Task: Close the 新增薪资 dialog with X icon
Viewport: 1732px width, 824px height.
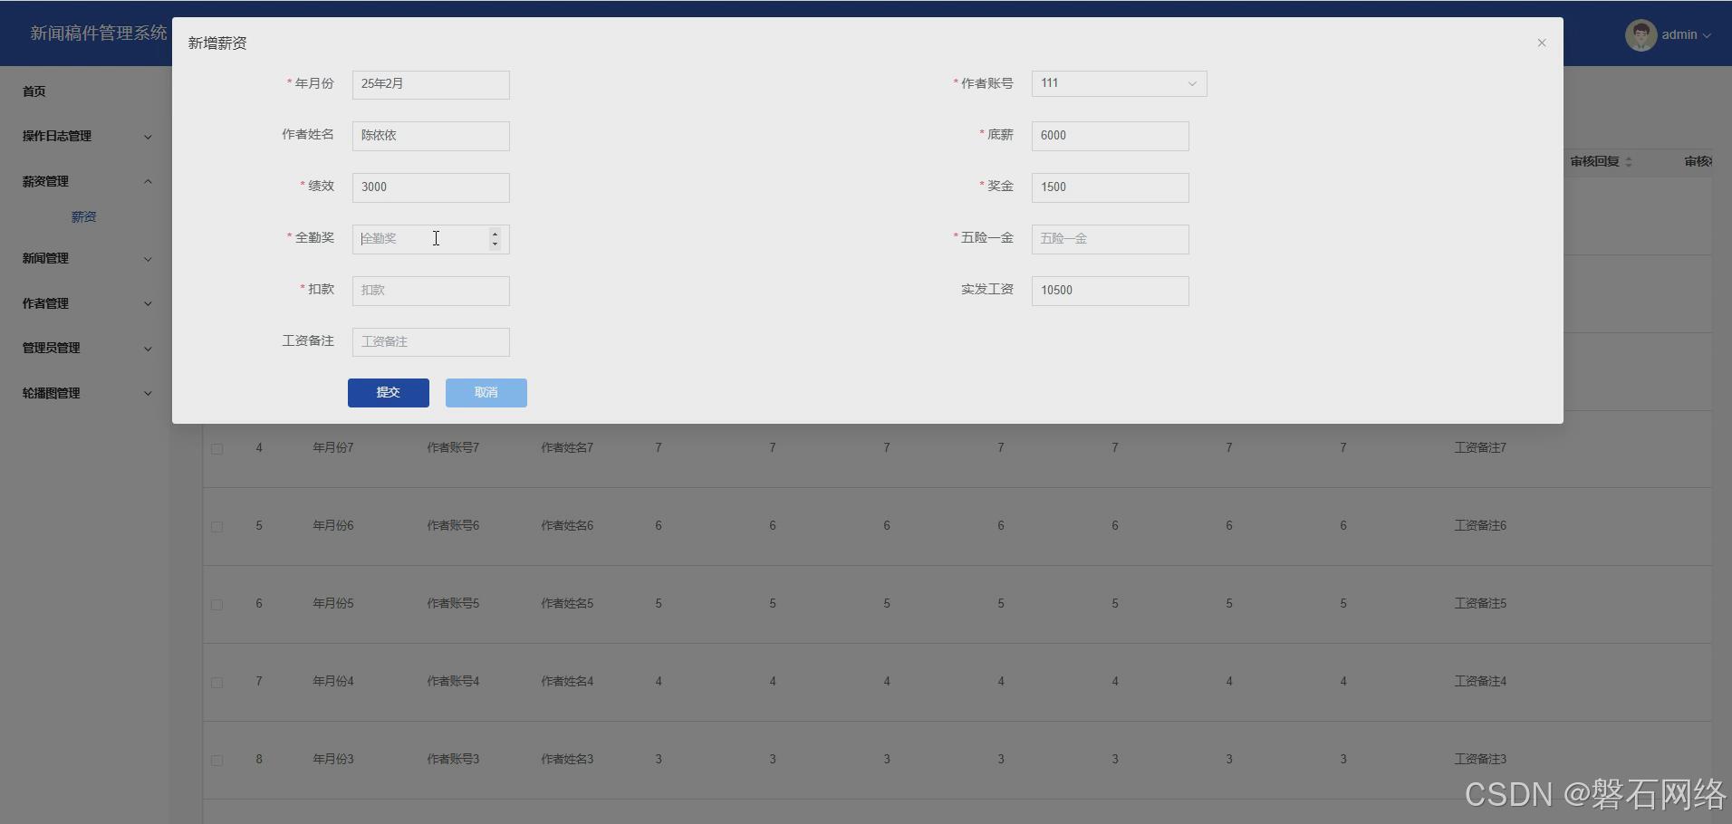Action: (1541, 43)
